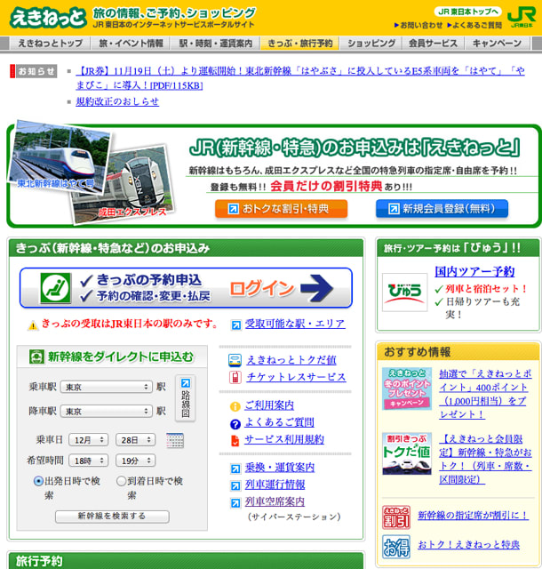Click the よくあるご質問 question mark icon
Screen dimensions: 542x569
click(x=235, y=424)
